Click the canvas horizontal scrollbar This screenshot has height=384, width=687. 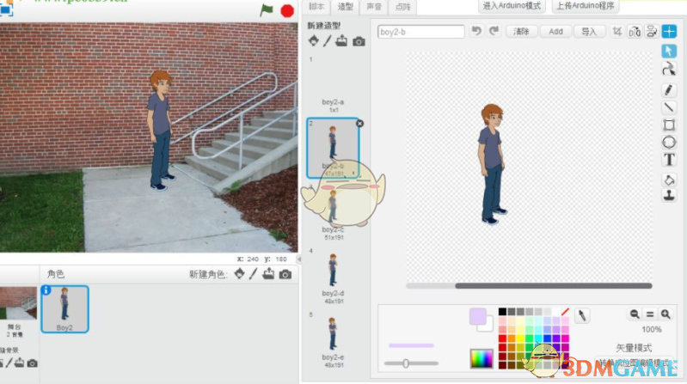pyautogui.click(x=554, y=286)
